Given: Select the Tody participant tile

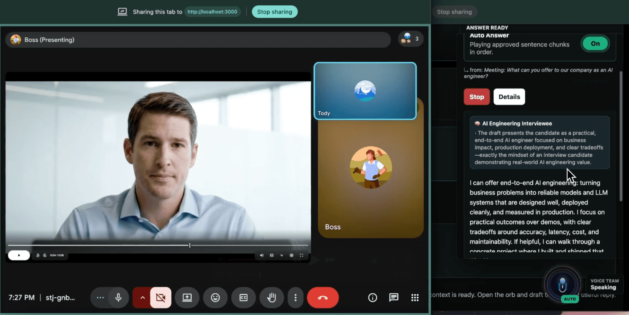Looking at the screenshot, I should pos(365,91).
